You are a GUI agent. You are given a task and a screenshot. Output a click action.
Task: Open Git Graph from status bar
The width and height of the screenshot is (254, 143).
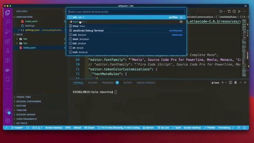(x=89, y=128)
